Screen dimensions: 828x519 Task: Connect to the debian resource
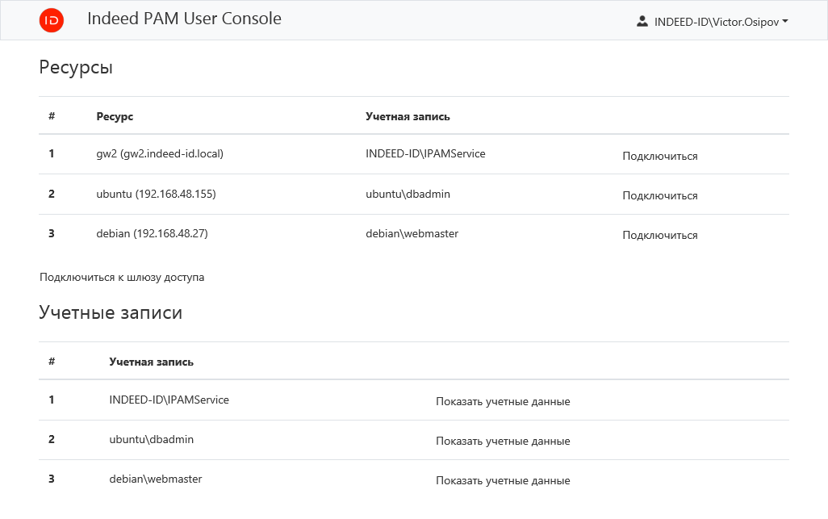[659, 235]
